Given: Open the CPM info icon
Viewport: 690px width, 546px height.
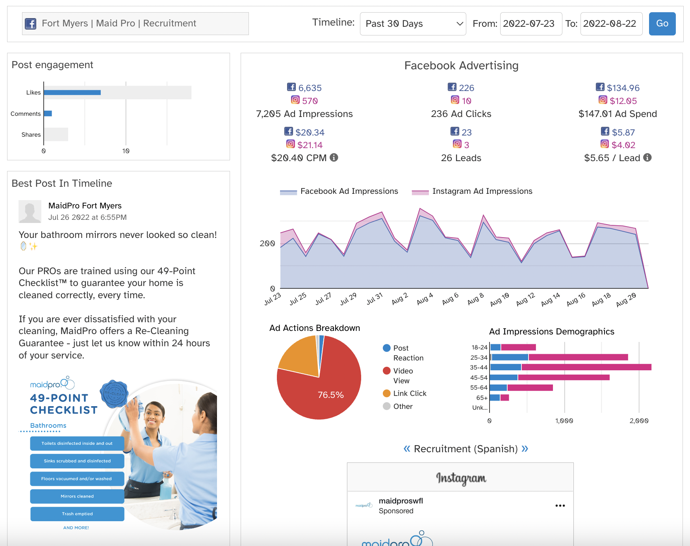Looking at the screenshot, I should point(334,158).
